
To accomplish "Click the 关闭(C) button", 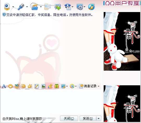I will pyautogui.click(x=69, y=119).
